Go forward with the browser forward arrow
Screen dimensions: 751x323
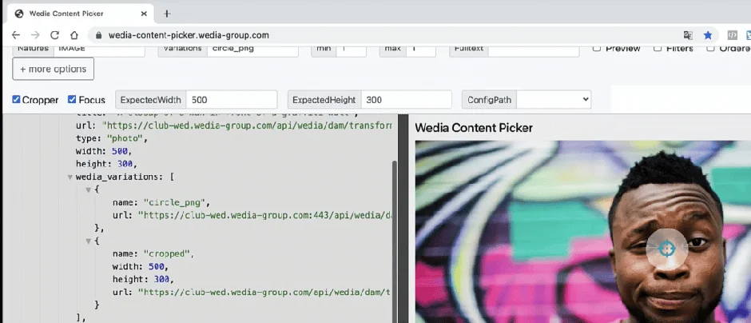(x=35, y=35)
